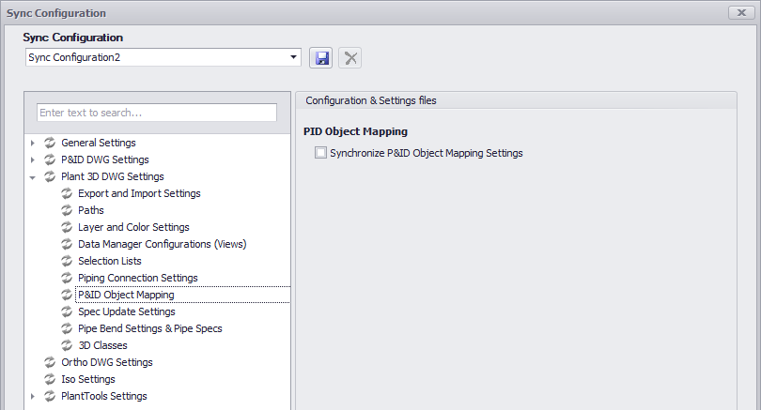Open Layer and Color Settings
Screen dimensions: 761x410
pos(133,227)
